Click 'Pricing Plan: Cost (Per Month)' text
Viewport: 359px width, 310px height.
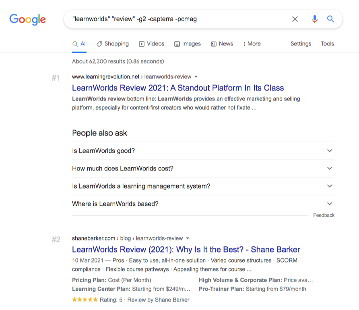(x=111, y=280)
